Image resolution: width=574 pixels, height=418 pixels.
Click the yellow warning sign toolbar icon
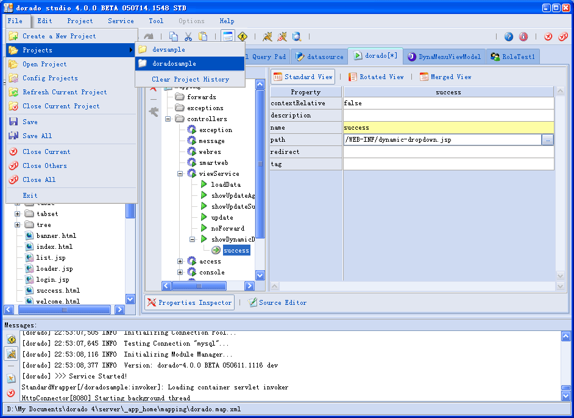click(x=242, y=36)
